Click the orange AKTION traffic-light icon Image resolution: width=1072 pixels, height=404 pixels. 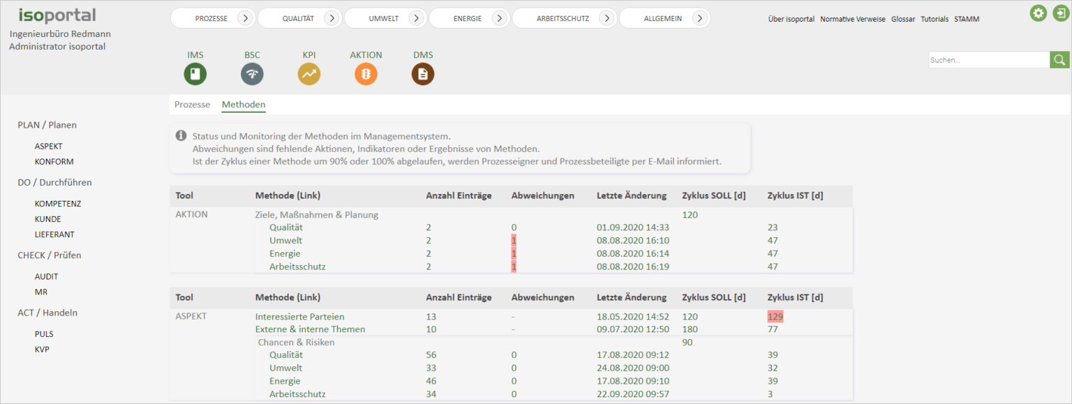click(x=366, y=73)
